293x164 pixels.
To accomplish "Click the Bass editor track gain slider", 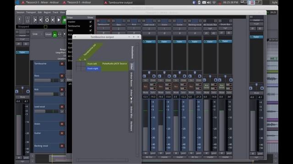I will (47, 80).
